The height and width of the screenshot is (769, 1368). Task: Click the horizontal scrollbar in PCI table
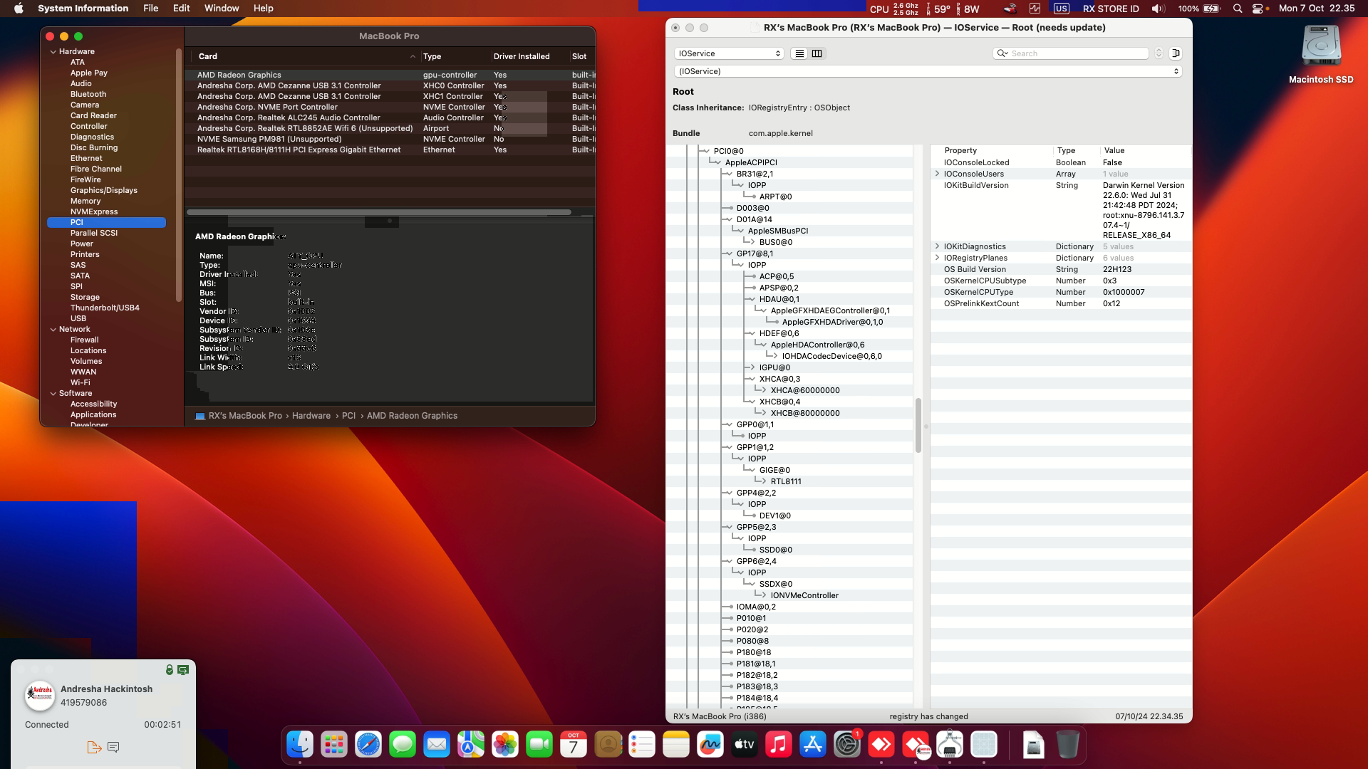click(x=379, y=212)
